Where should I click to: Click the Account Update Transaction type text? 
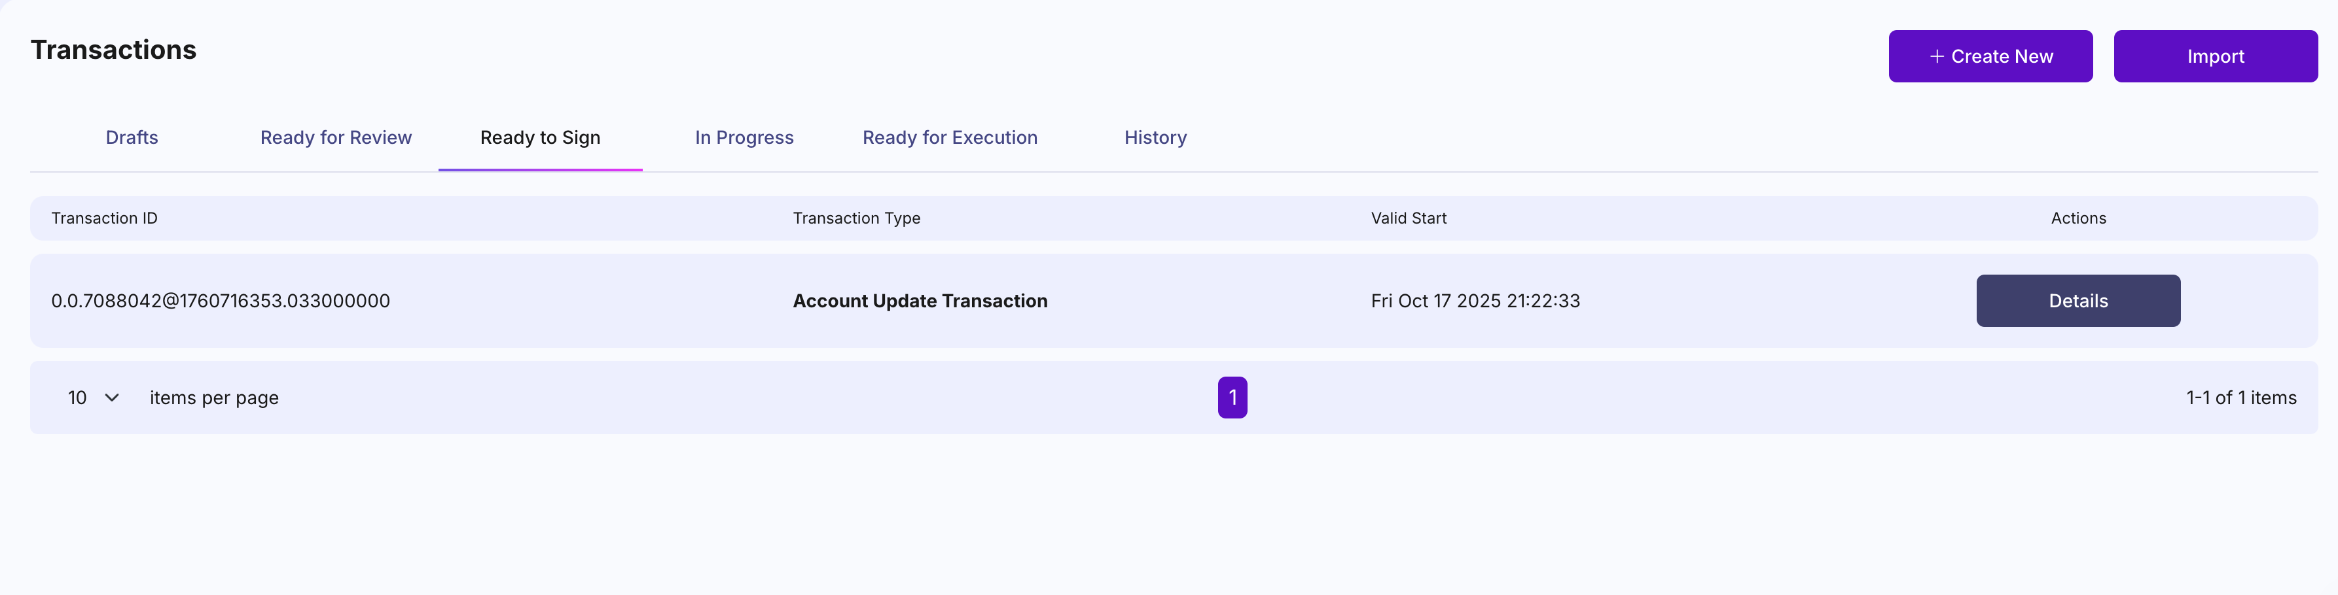[920, 301]
